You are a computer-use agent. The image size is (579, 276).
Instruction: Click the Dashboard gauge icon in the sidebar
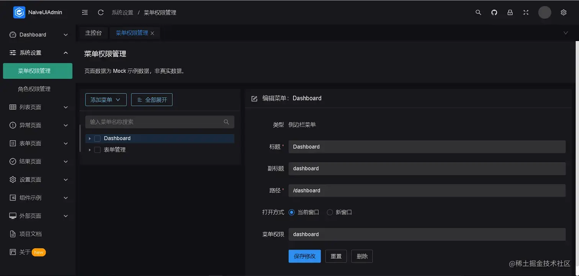(13, 34)
